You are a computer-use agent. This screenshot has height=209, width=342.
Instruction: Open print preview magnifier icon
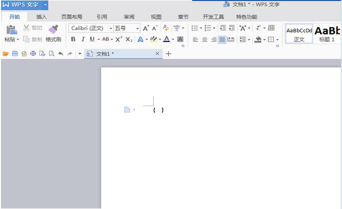coord(52,54)
